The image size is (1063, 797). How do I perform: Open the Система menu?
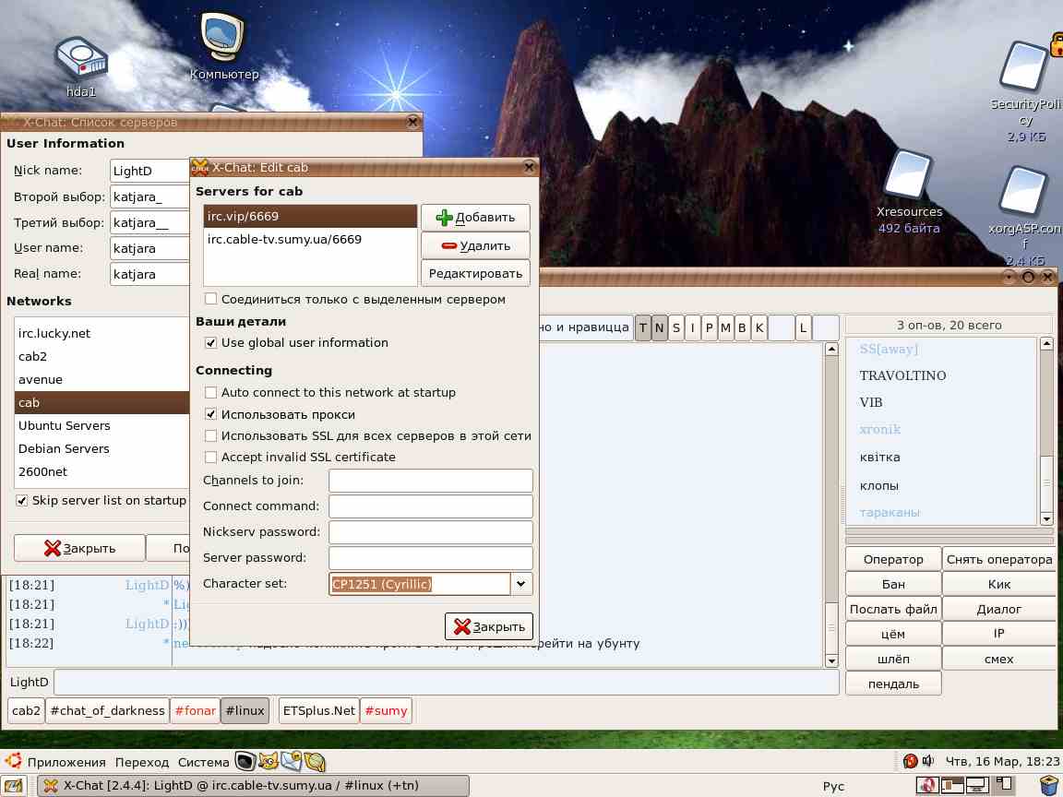click(x=203, y=762)
